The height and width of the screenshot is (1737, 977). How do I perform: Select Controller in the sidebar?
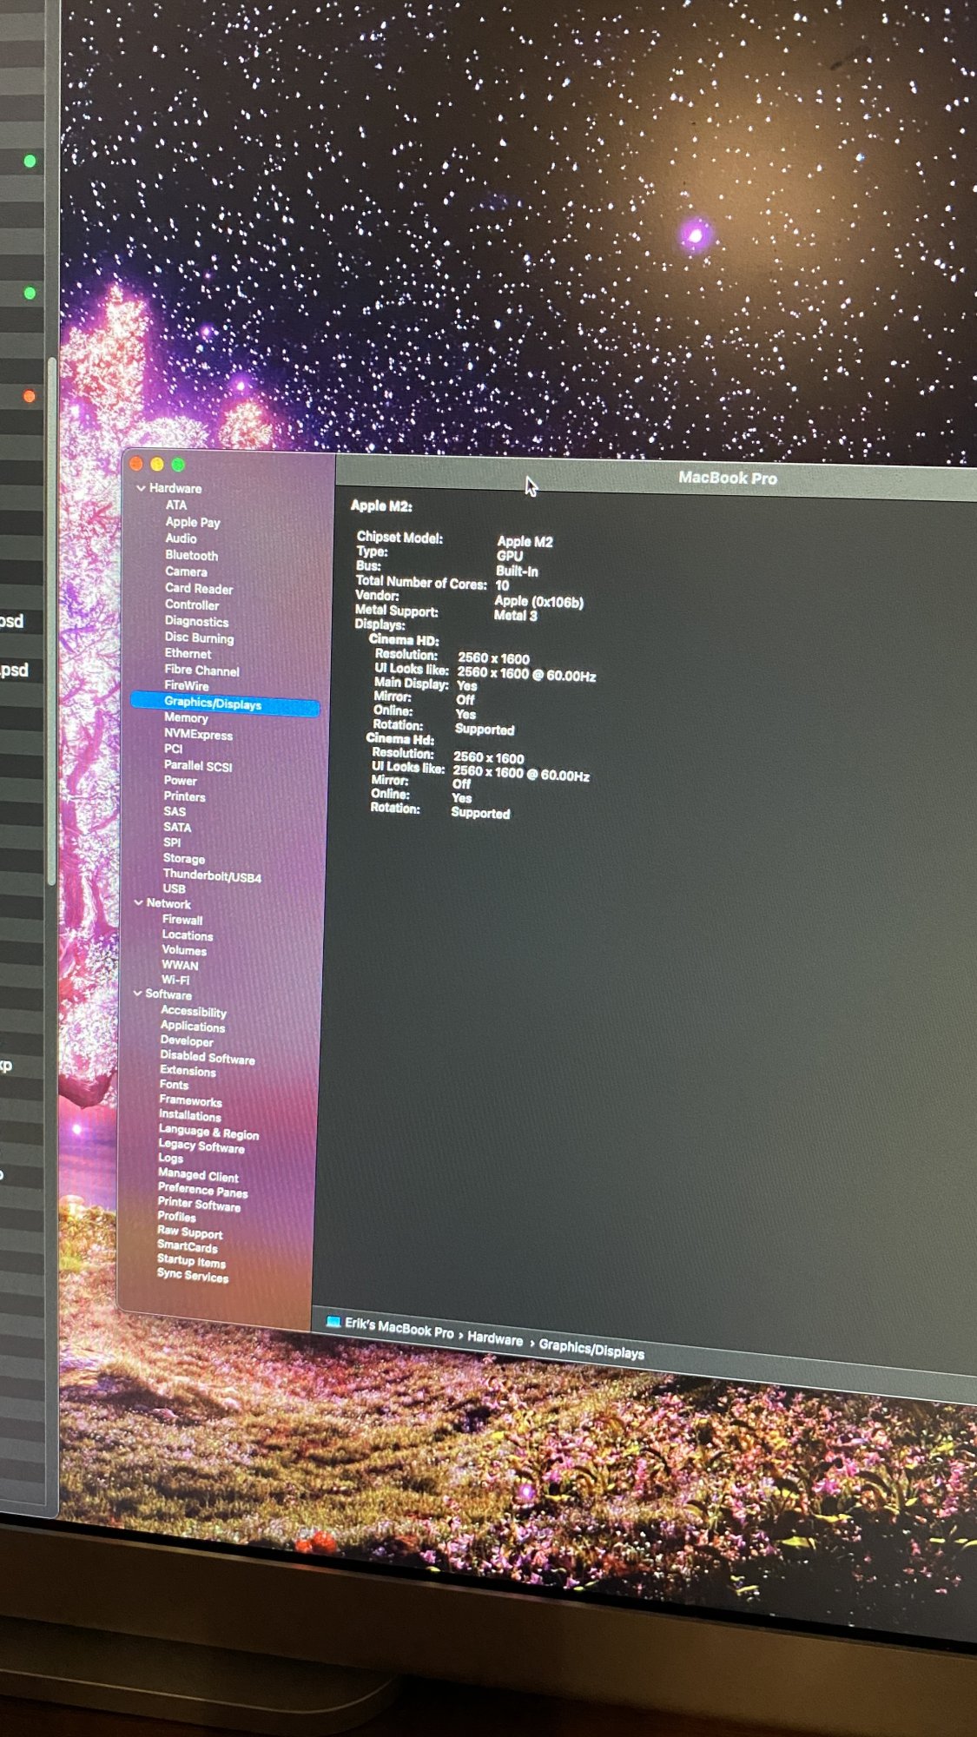click(192, 604)
